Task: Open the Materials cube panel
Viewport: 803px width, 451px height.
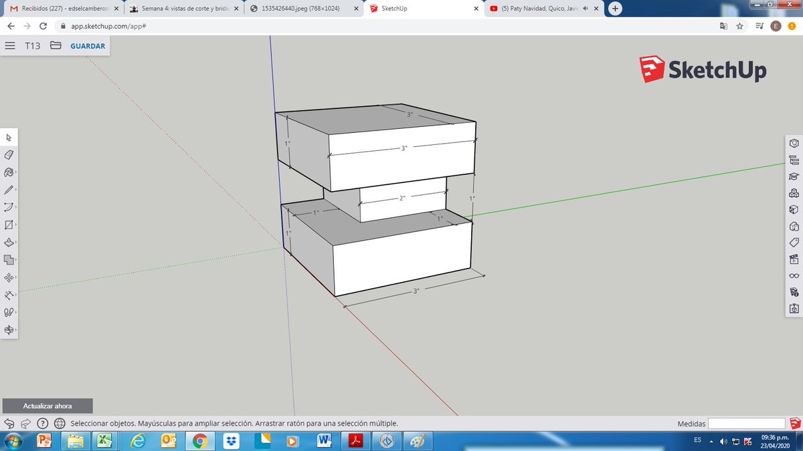Action: click(794, 209)
